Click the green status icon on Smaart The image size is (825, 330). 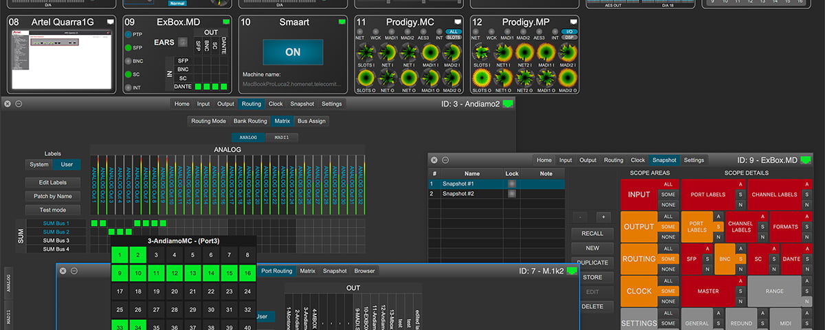342,22
